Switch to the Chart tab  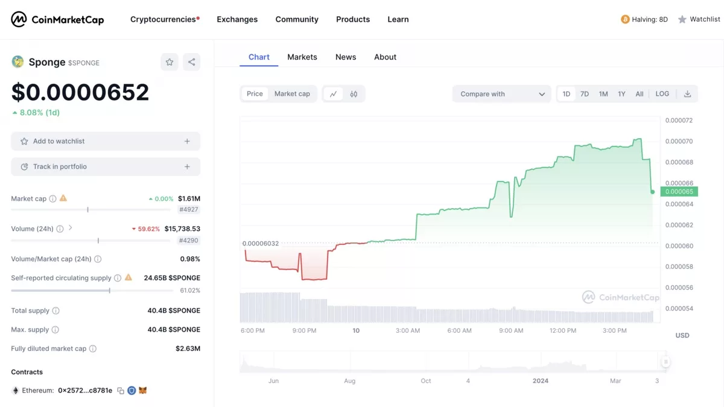pyautogui.click(x=259, y=57)
